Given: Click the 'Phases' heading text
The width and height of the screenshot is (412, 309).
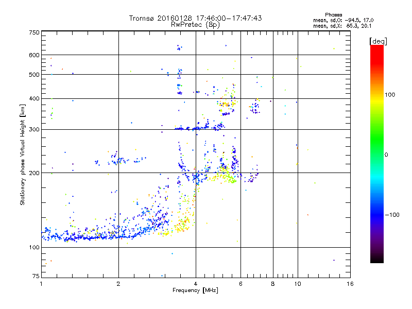Looking at the screenshot, I should (x=333, y=15).
